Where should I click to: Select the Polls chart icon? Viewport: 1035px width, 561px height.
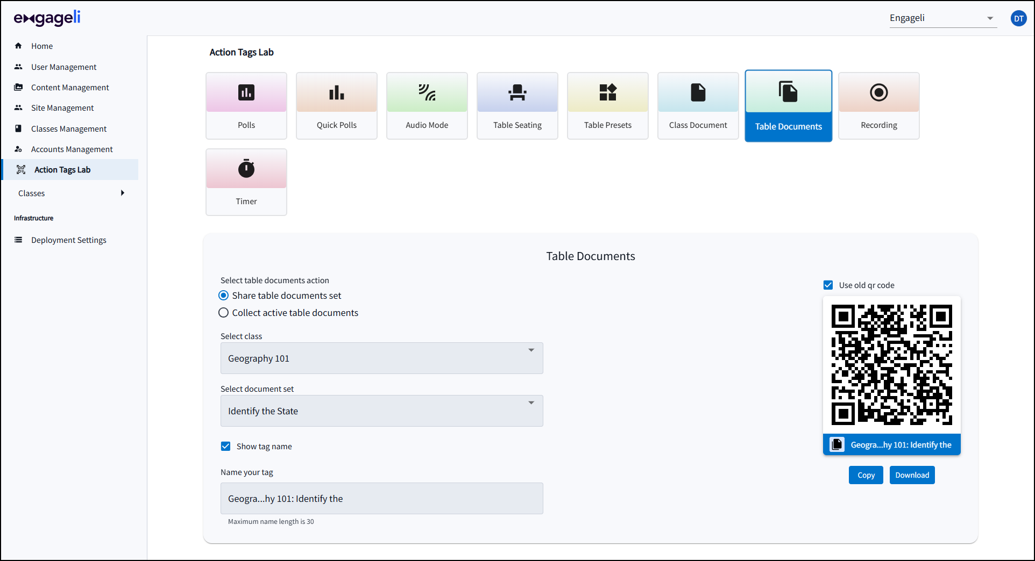[x=246, y=92]
